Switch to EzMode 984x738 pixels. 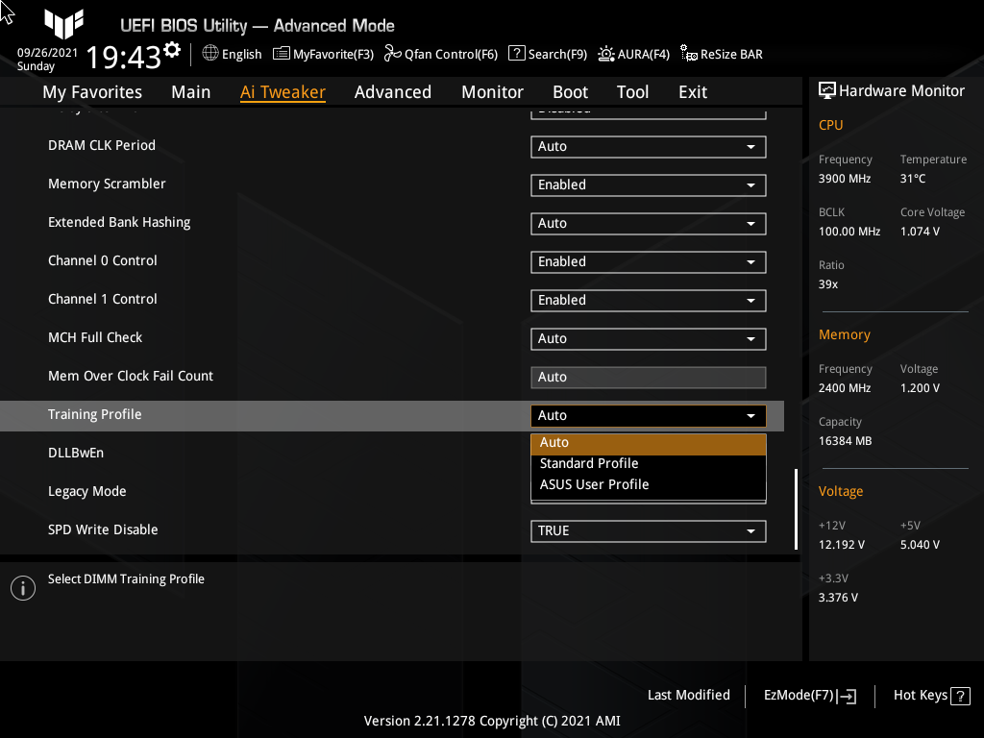pos(808,695)
